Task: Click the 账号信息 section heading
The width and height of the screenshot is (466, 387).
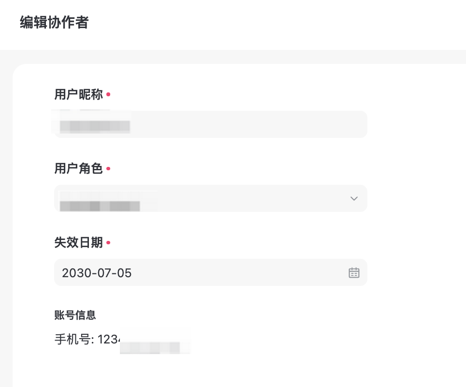Action: coord(75,315)
